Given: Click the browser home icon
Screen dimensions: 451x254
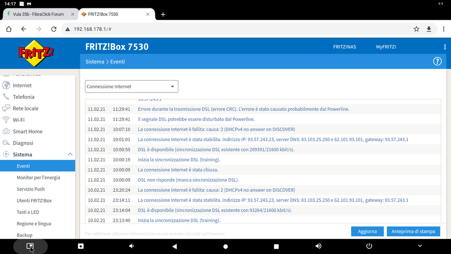Looking at the screenshot, I should pos(9,29).
